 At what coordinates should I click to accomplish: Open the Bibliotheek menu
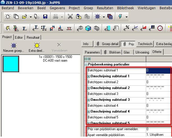(x=125, y=8)
